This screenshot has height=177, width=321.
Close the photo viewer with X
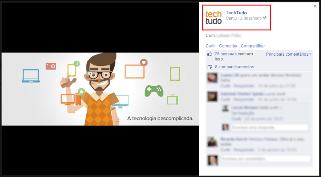tap(315, 6)
